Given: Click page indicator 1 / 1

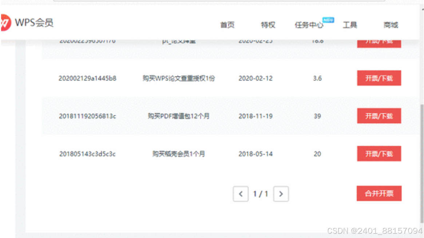Looking at the screenshot, I should (x=260, y=194).
